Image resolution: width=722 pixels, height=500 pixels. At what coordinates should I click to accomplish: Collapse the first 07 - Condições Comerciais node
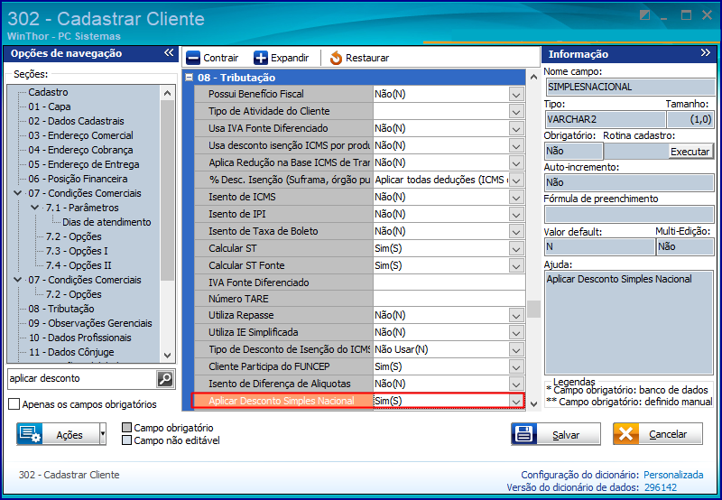(18, 193)
